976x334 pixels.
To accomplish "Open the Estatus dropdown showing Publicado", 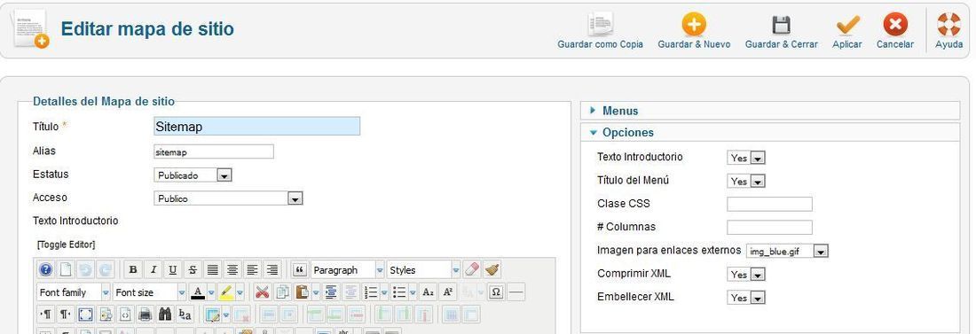I will (193, 175).
